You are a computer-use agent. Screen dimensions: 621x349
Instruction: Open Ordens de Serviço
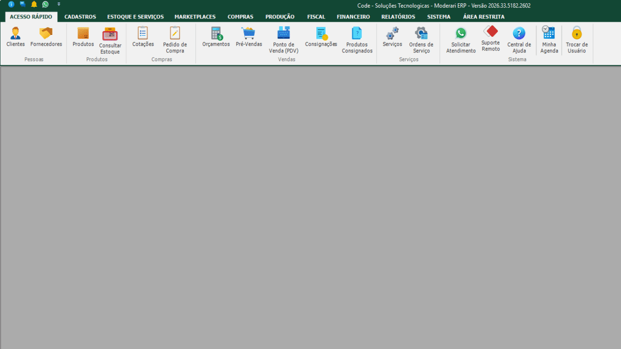[421, 33]
